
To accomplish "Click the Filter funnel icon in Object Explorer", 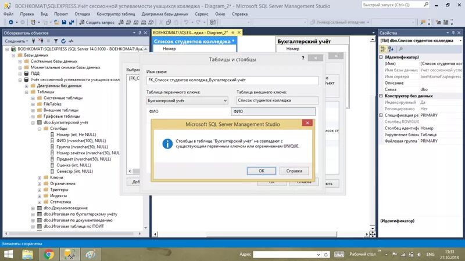I will pos(56,41).
